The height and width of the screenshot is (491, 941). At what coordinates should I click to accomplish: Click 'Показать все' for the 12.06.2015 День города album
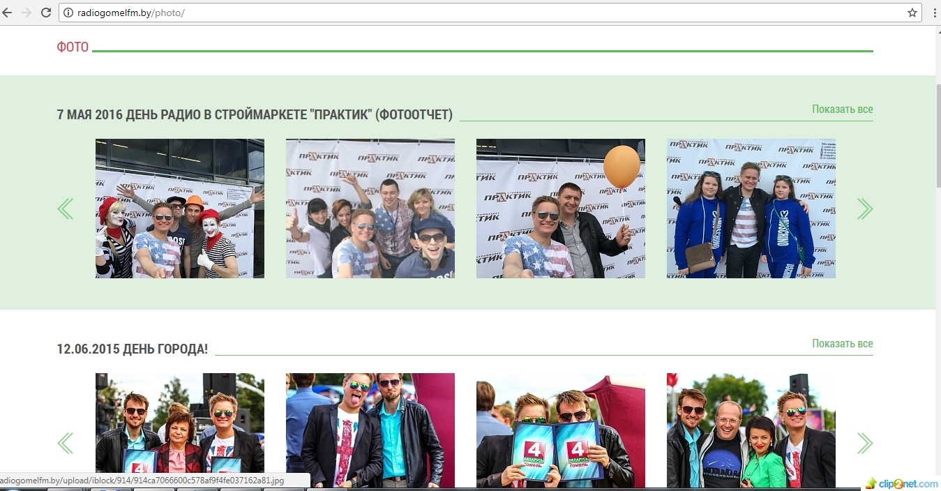(842, 344)
